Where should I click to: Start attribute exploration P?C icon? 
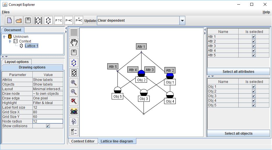tap(59, 21)
